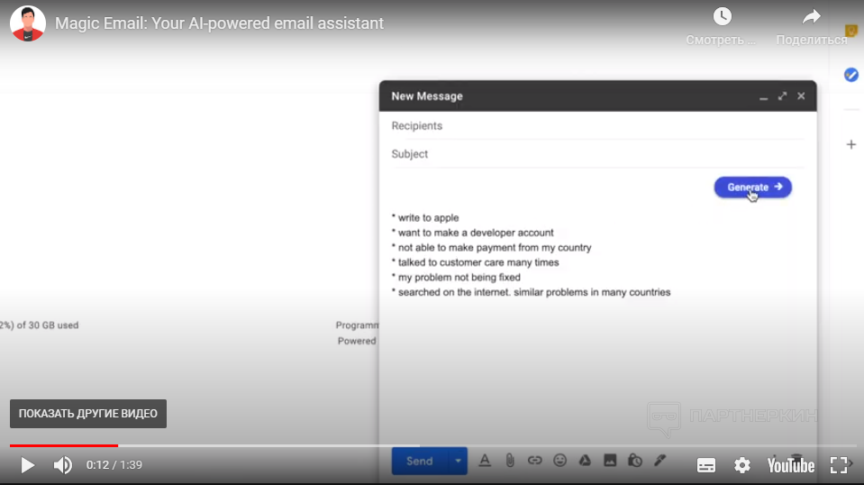Image resolution: width=864 pixels, height=485 pixels.
Task: Insert a photo with the image icon
Action: click(610, 460)
